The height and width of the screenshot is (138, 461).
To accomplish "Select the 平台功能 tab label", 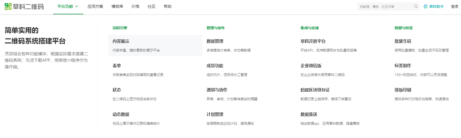I will click(x=65, y=7).
